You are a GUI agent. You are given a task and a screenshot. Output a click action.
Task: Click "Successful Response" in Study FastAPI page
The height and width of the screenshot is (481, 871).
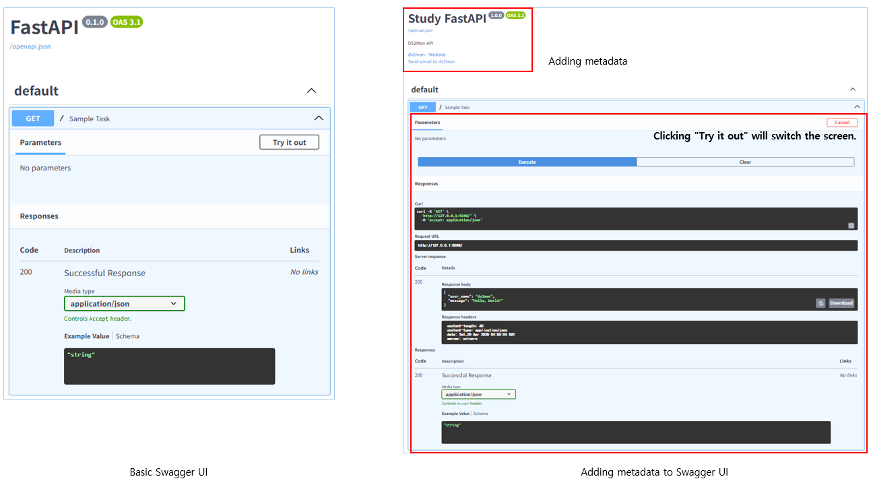point(467,375)
